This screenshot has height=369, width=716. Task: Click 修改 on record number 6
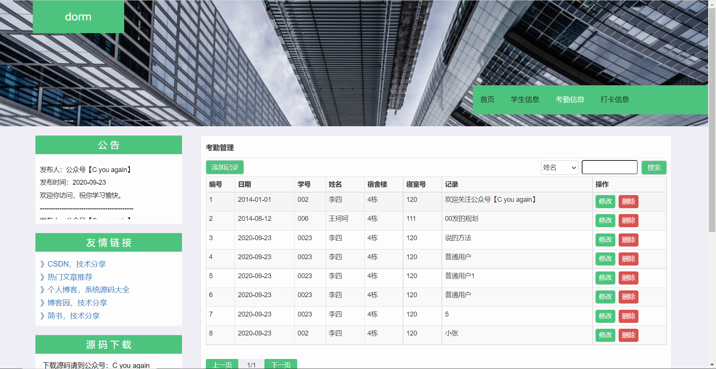pos(605,297)
